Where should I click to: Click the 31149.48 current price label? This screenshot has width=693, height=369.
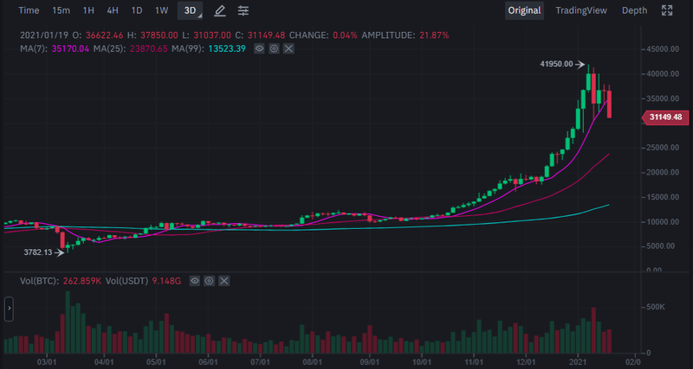click(664, 117)
